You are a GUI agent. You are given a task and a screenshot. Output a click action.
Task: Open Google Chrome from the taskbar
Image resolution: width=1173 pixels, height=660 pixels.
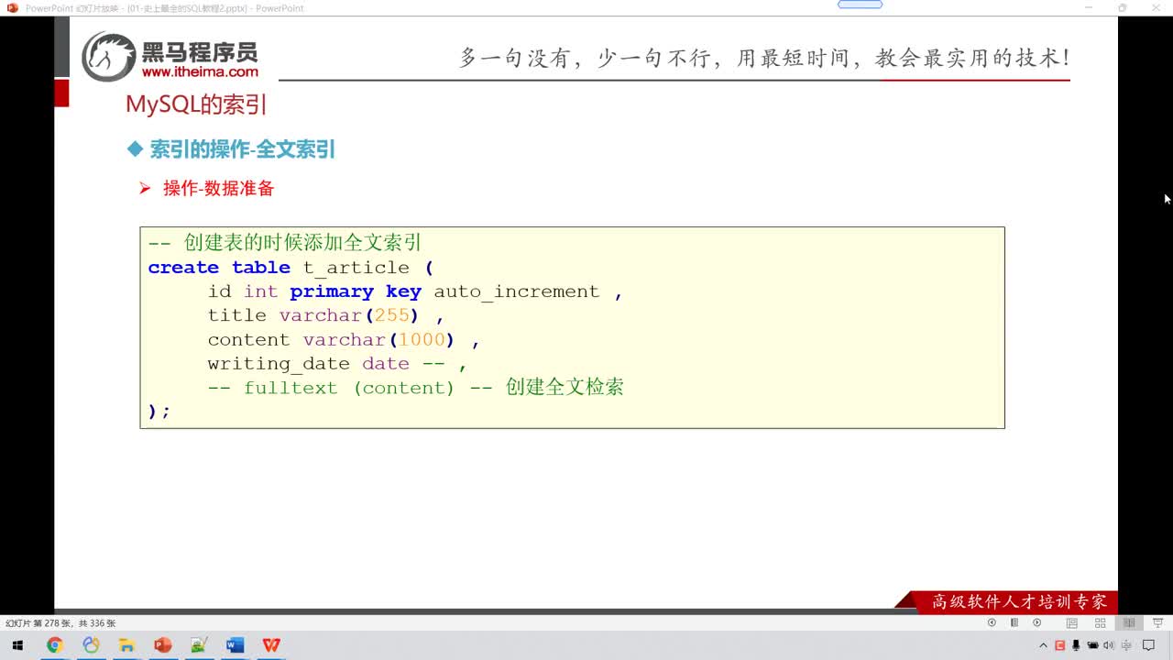click(54, 645)
